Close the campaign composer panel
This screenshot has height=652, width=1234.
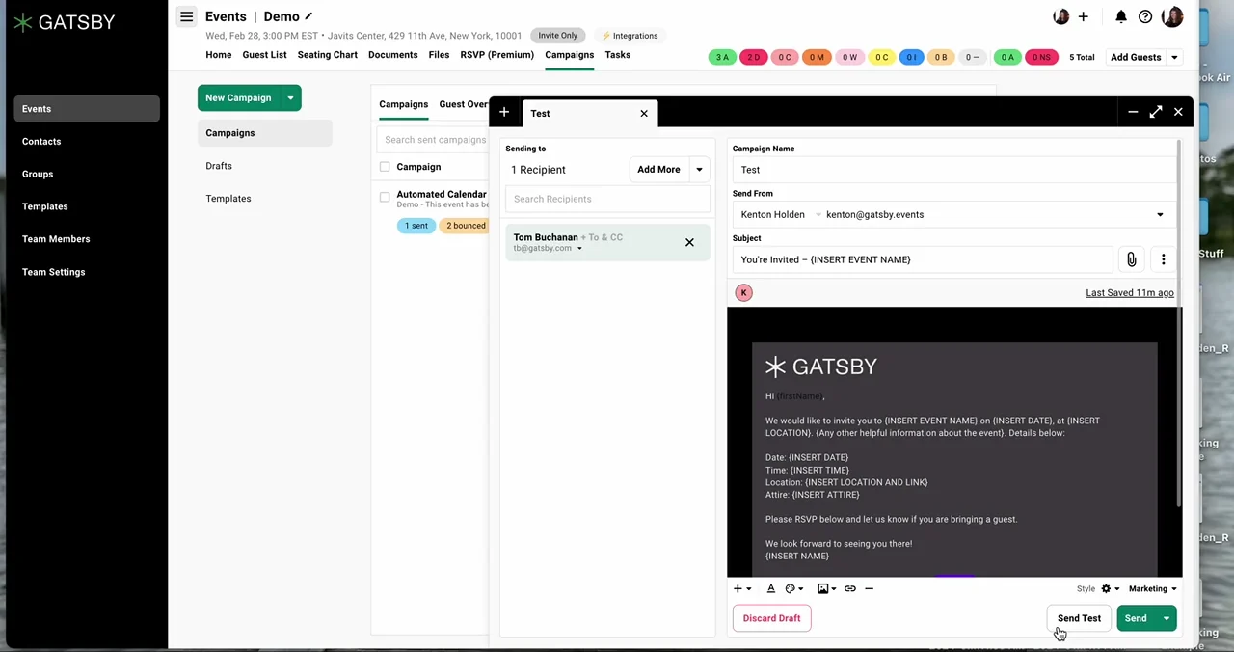tap(1178, 113)
